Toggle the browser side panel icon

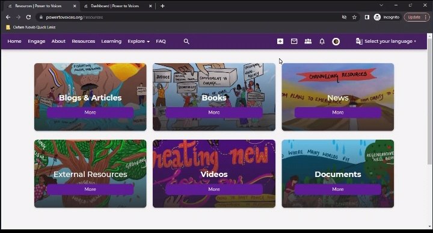[367, 17]
